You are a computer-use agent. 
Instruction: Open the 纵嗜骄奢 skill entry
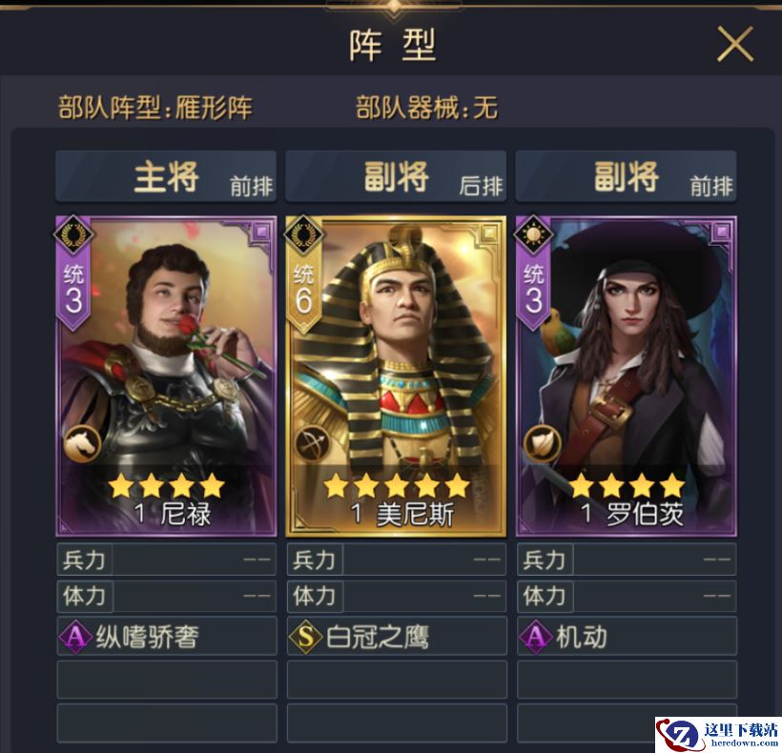tap(167, 636)
